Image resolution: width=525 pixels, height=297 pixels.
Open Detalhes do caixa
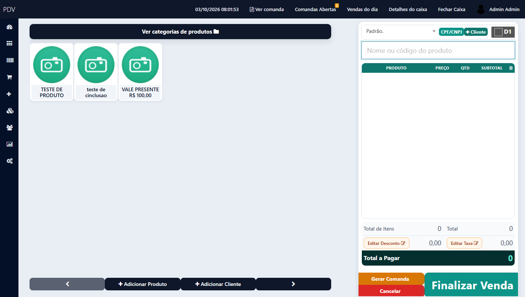point(408,10)
